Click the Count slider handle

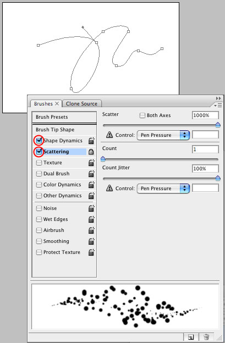(x=103, y=159)
